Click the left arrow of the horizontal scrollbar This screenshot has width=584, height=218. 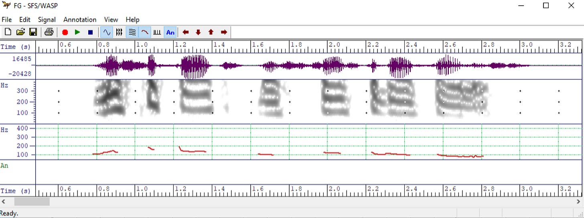coord(3,202)
